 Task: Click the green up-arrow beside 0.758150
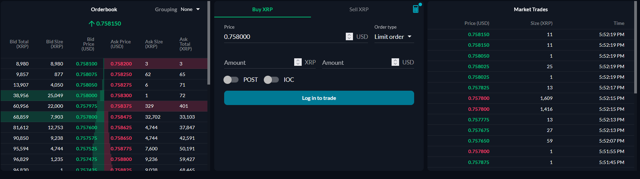[x=92, y=24]
